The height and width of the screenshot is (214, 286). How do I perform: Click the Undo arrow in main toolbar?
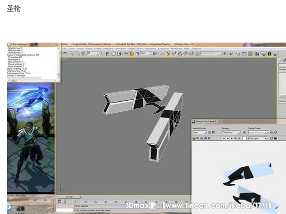coord(65,54)
